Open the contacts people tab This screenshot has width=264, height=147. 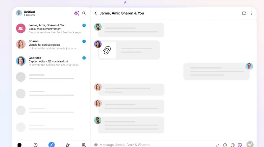coord(84,145)
